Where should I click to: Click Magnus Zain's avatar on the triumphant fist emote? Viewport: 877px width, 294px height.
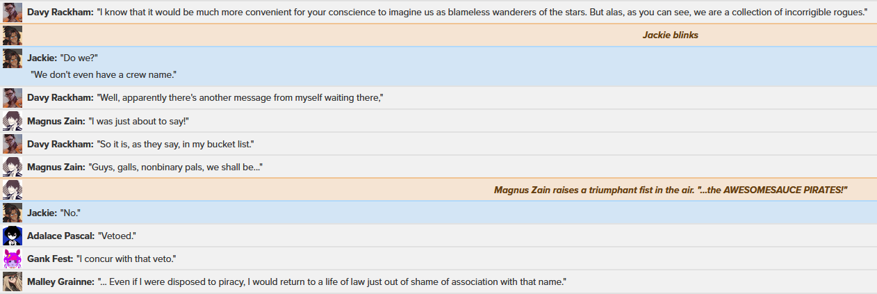tap(13, 190)
